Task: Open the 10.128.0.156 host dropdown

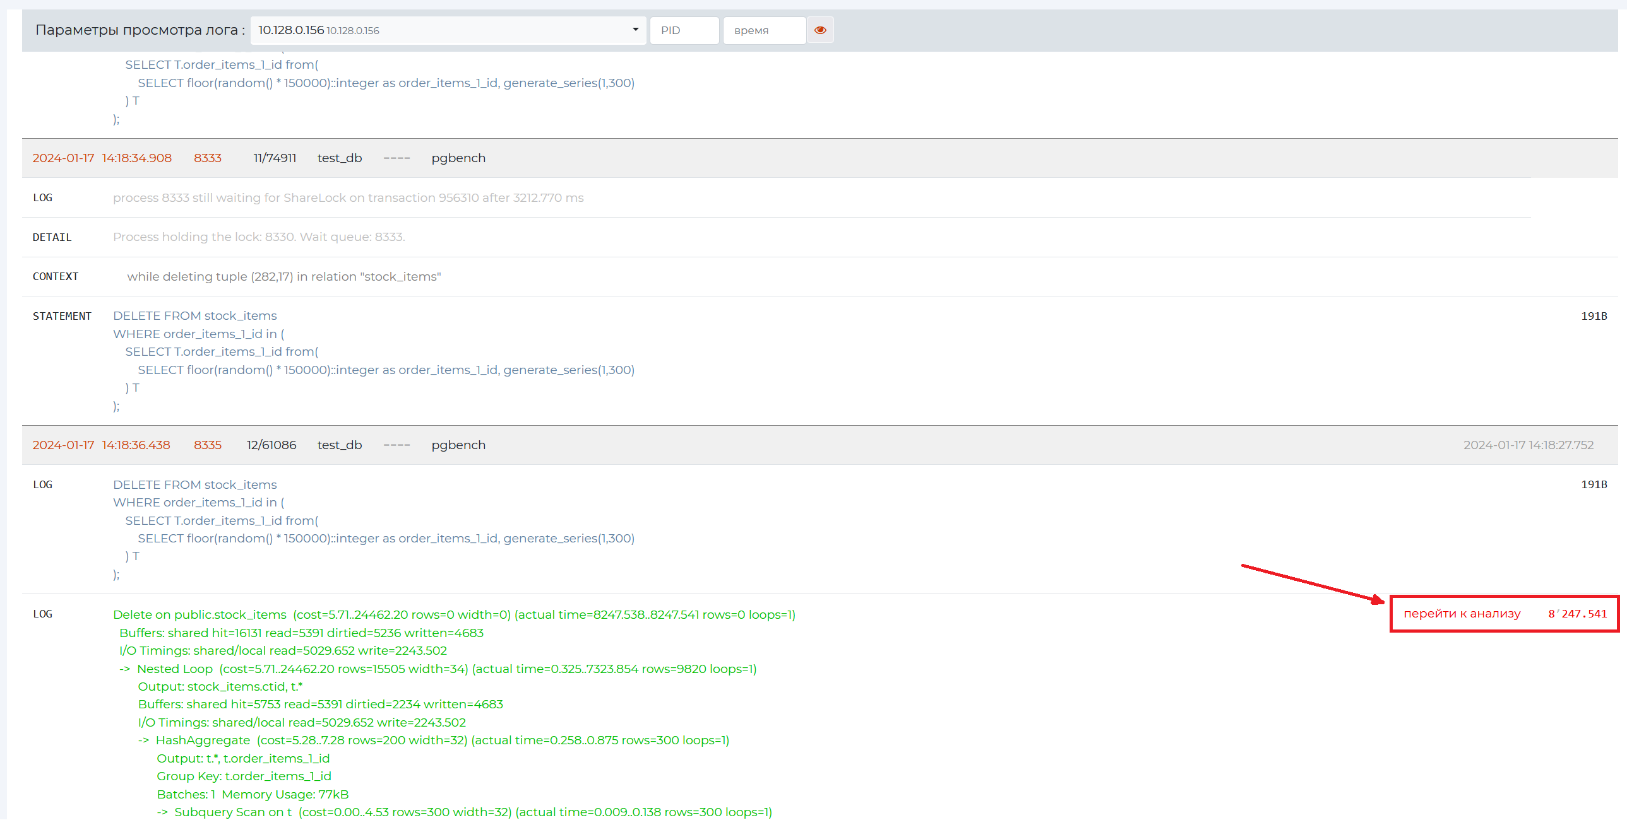Action: tap(448, 30)
